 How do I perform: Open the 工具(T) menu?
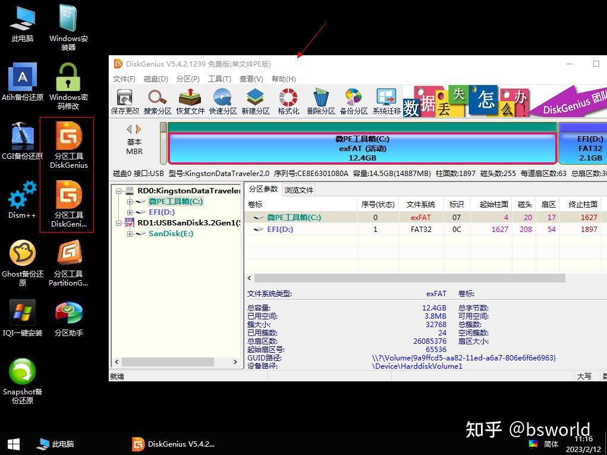[x=219, y=79]
